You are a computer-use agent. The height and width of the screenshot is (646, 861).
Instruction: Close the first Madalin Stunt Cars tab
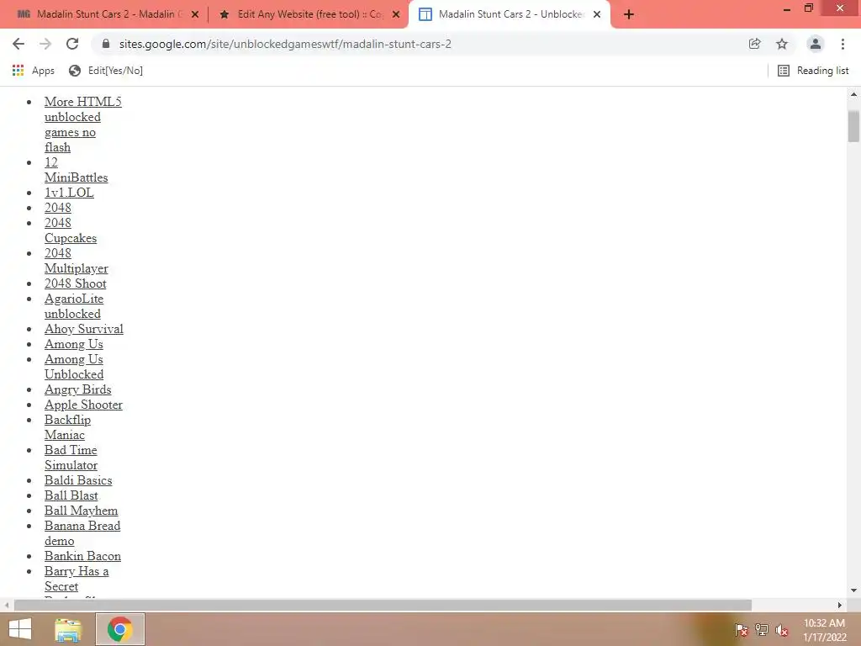(x=195, y=15)
